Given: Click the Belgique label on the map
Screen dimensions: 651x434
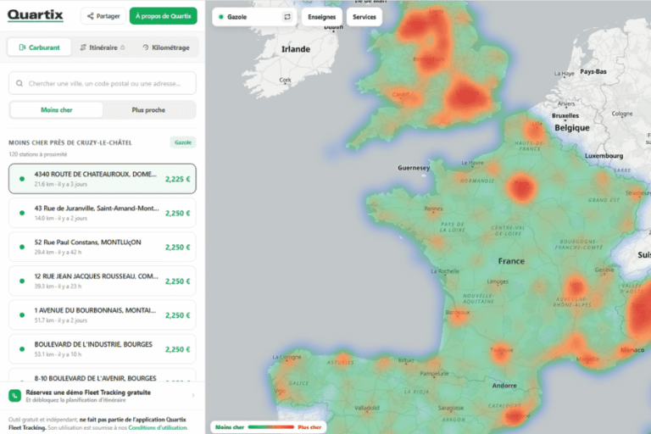Looking at the screenshot, I should coord(572,128).
